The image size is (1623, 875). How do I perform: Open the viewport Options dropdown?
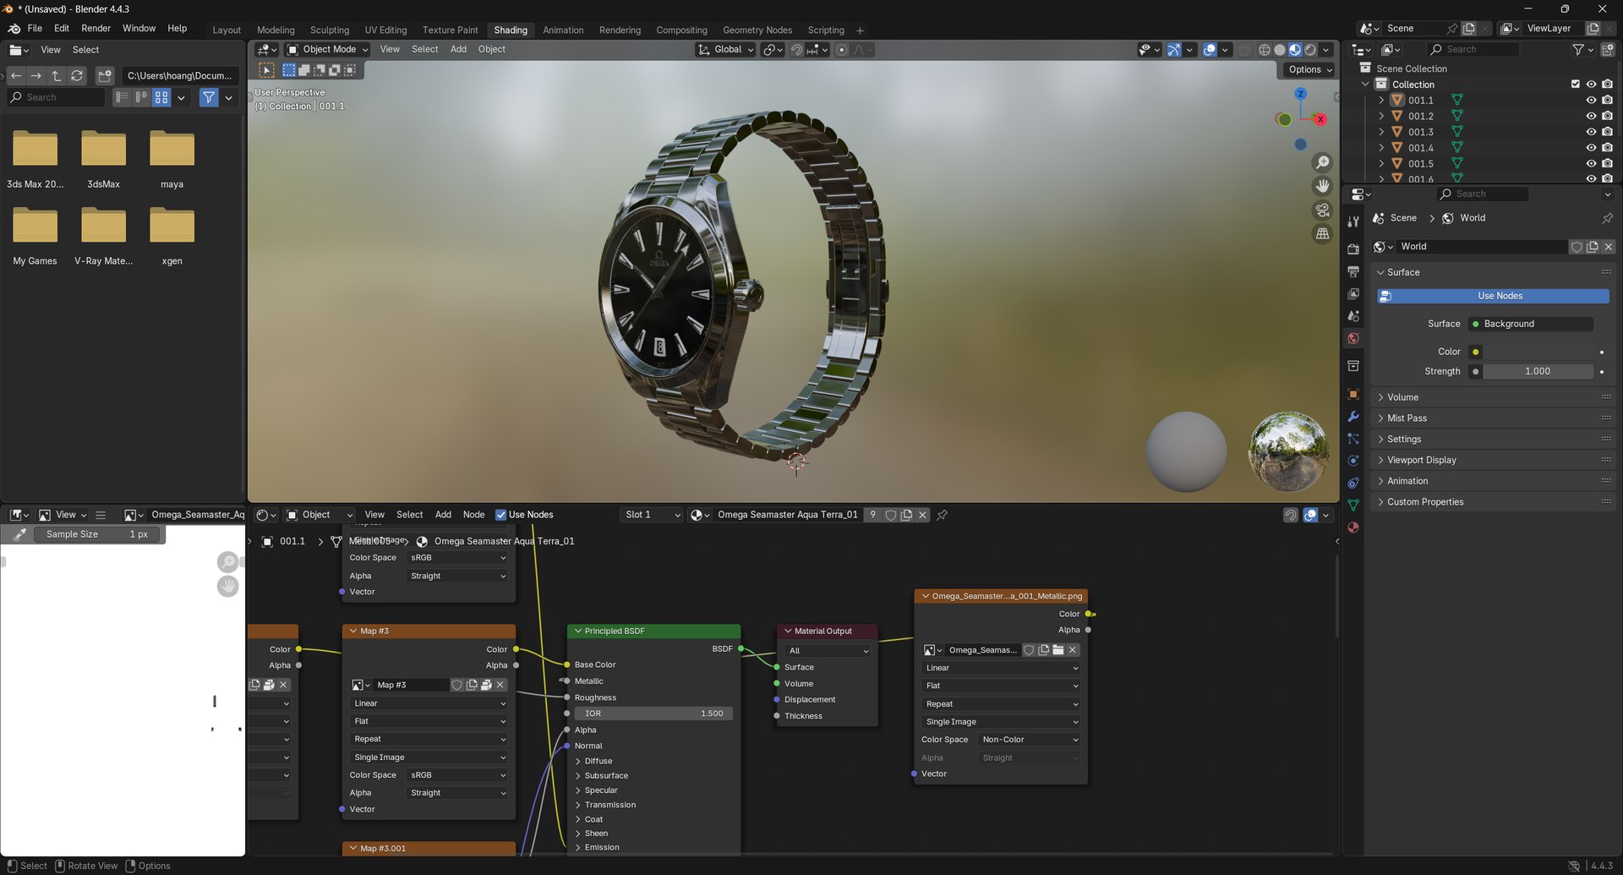(1309, 70)
